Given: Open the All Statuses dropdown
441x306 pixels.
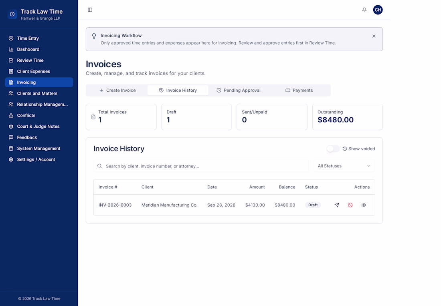Looking at the screenshot, I should point(344,166).
